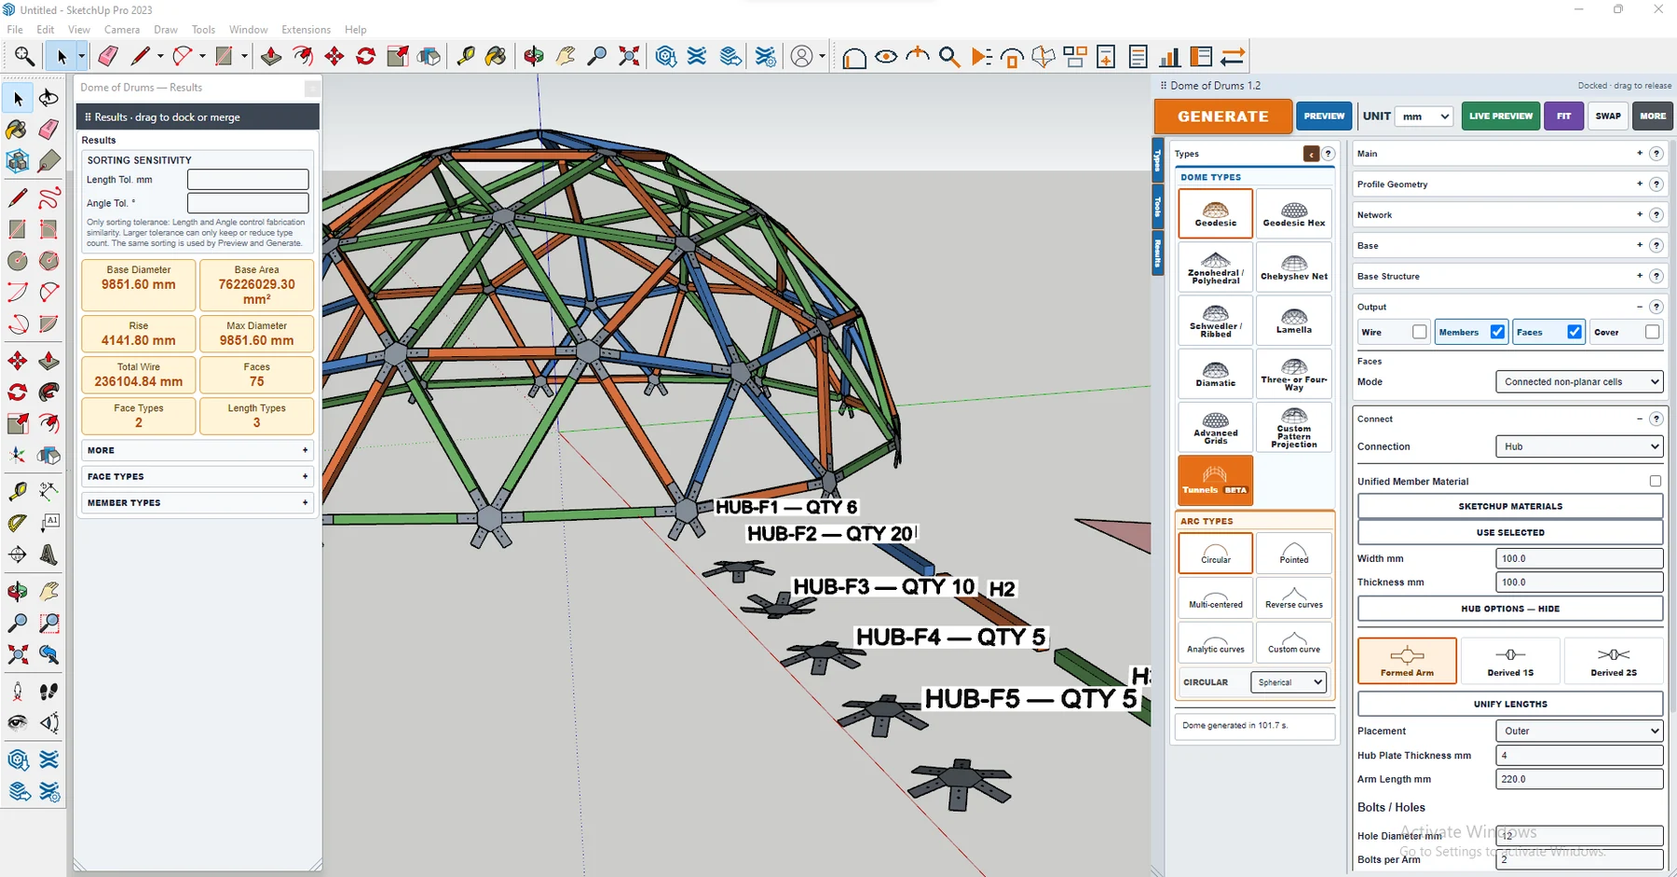
Task: Choose the Geodesic Hex dome type
Action: click(x=1293, y=213)
